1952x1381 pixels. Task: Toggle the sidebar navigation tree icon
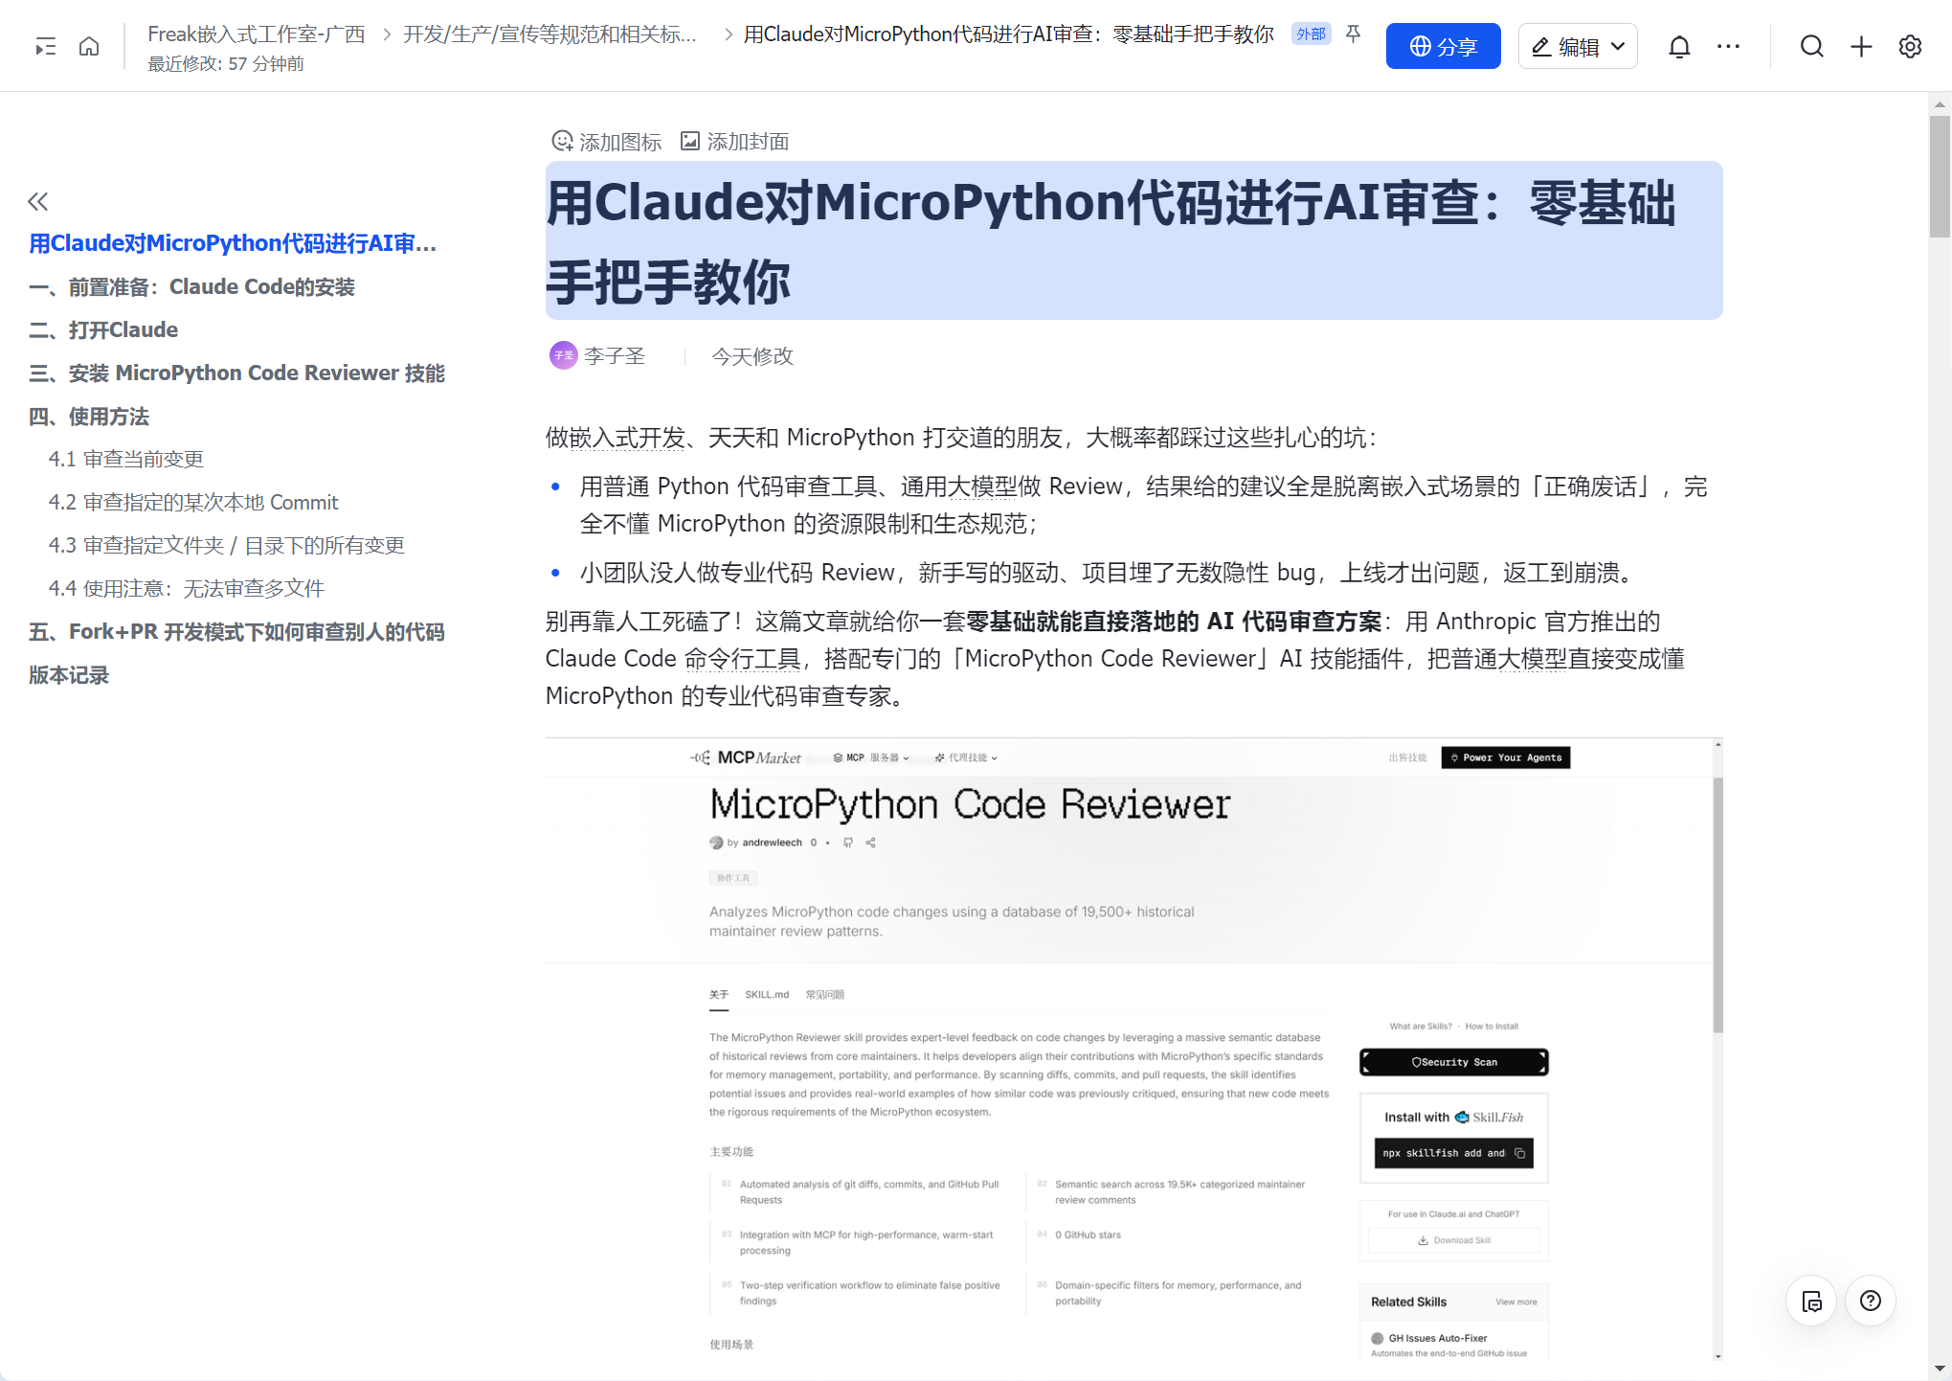[45, 47]
